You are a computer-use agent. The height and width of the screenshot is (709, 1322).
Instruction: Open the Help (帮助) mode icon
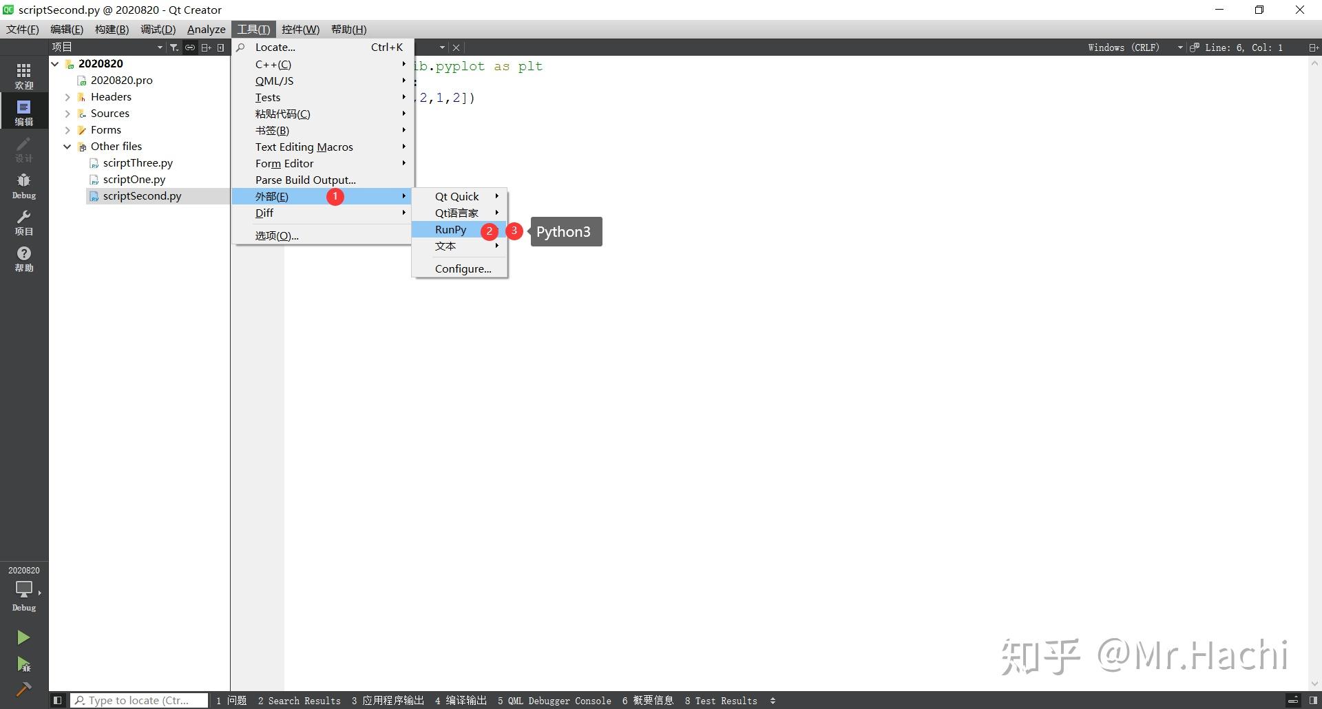point(24,259)
